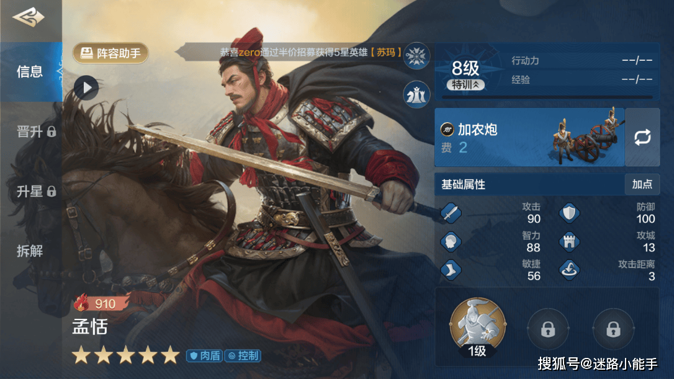Tap the siege castle attribute icon
The image size is (674, 379).
(569, 241)
